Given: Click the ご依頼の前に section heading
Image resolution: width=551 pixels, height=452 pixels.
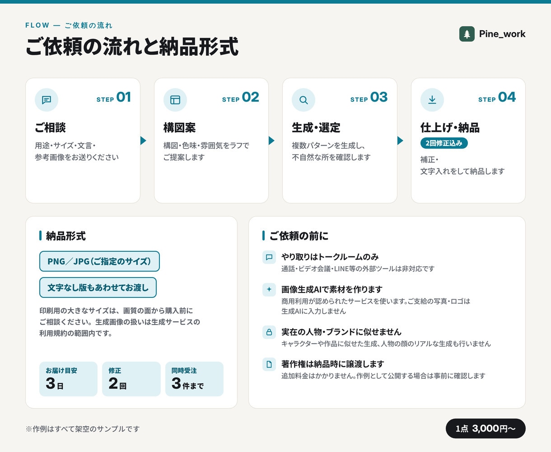Looking at the screenshot, I should [x=299, y=236].
